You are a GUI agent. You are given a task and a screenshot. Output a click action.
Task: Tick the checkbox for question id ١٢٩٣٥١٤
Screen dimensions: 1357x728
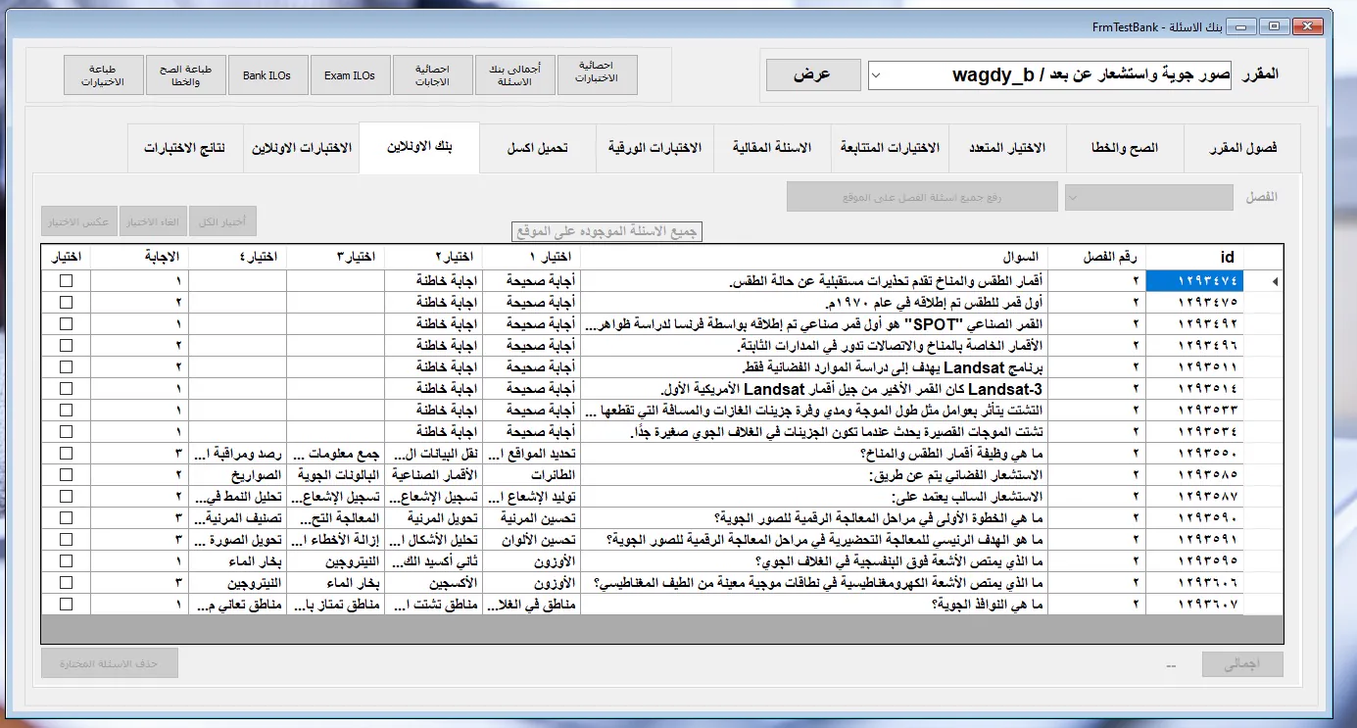(x=66, y=389)
